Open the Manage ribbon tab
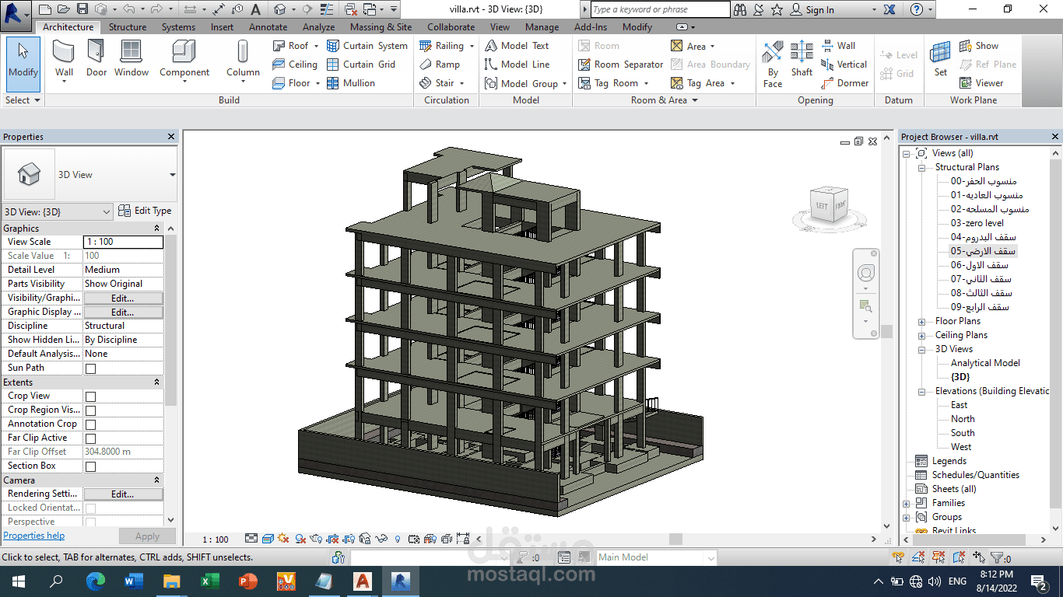This screenshot has width=1063, height=597. [542, 26]
